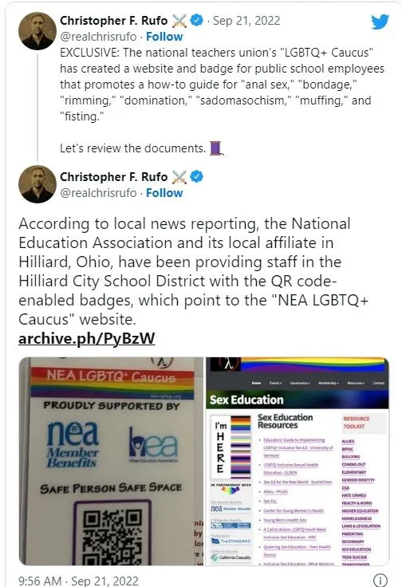The width and height of the screenshot is (402, 587).
Task: Click verified badge in second tweet
Action: [197, 176]
